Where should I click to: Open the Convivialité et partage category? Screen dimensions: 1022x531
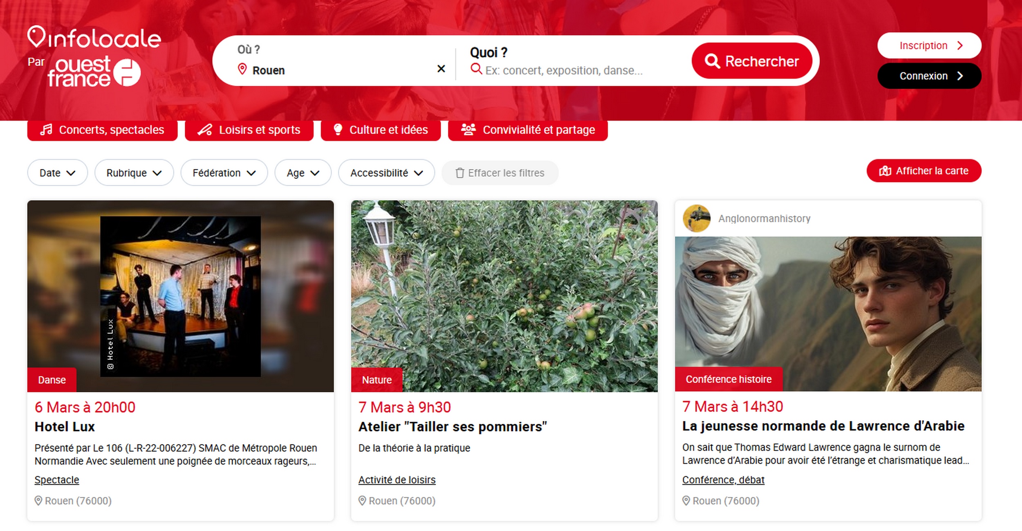pos(527,130)
